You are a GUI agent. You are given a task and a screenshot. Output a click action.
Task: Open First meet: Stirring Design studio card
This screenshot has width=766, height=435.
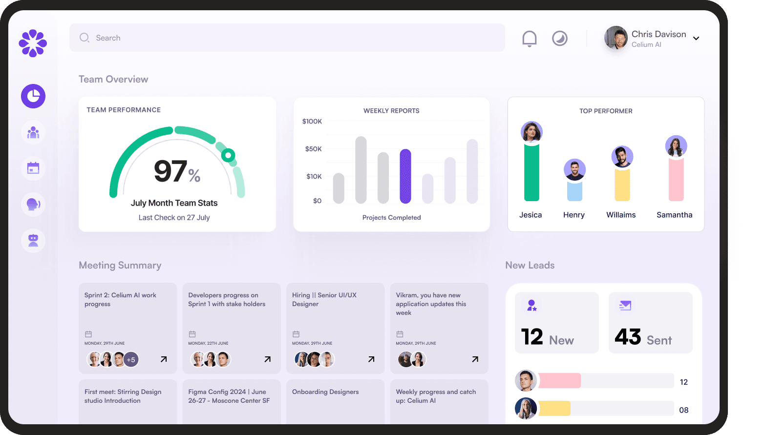128,402
